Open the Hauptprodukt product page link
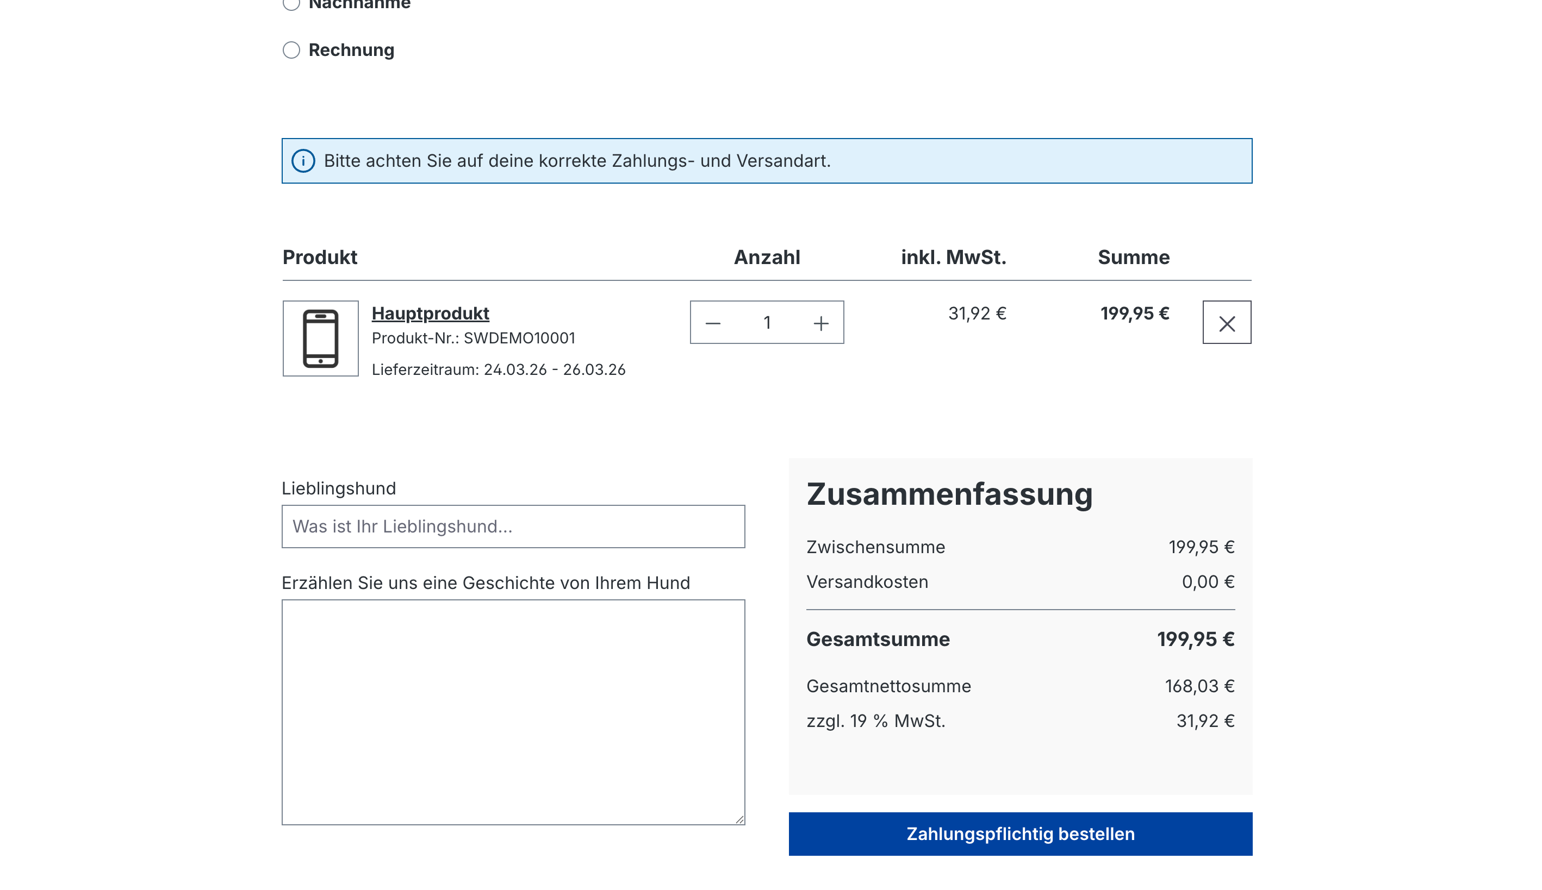 click(430, 313)
